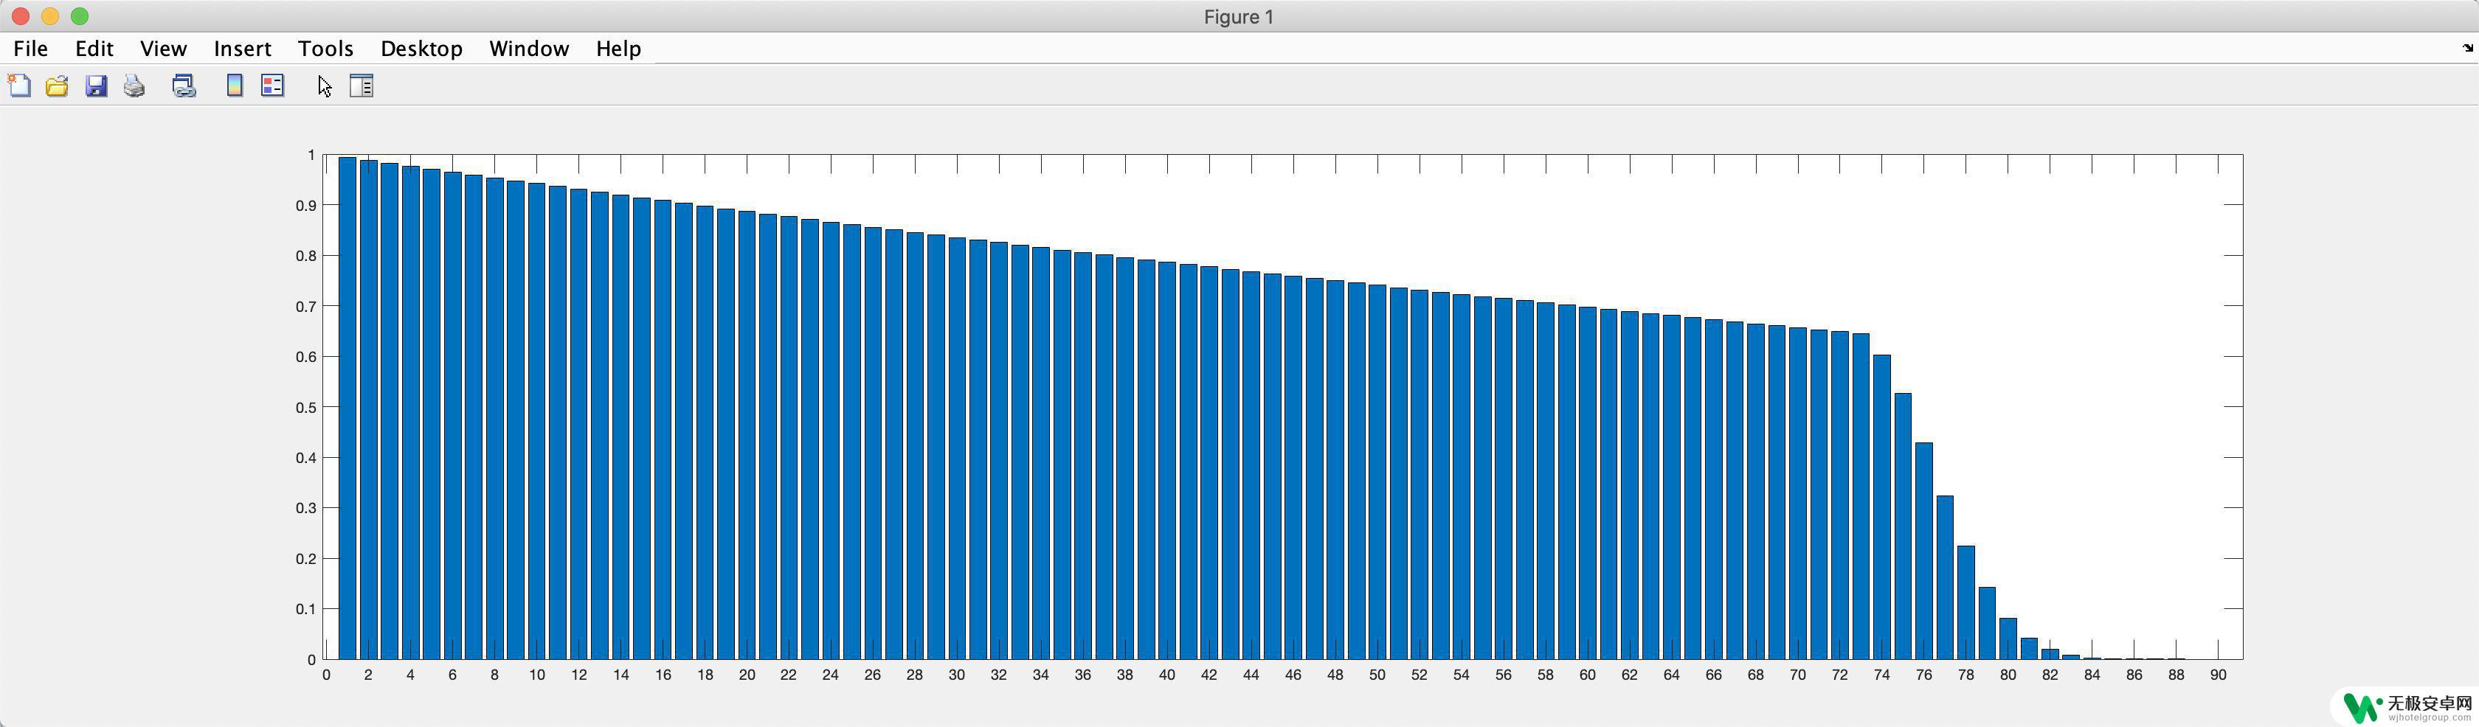Insert a legend using the toolbar icon

click(x=273, y=86)
